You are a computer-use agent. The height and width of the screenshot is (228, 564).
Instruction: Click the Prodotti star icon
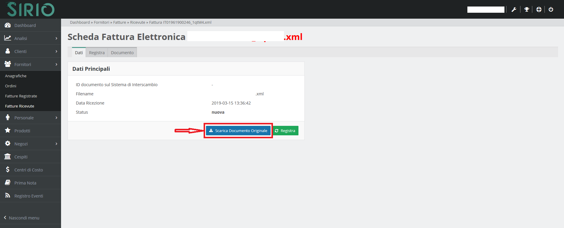pos(8,131)
